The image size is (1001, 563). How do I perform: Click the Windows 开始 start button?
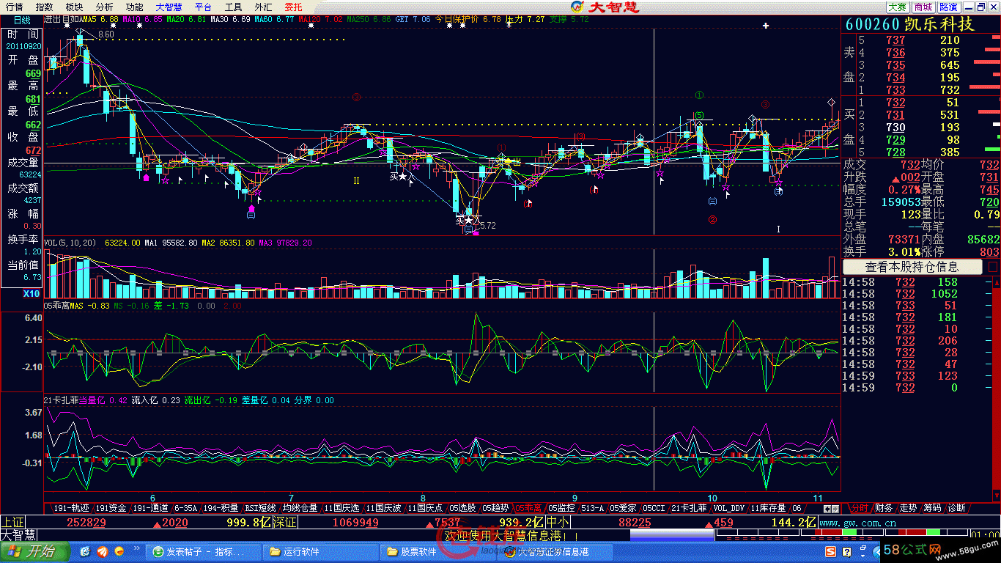(x=34, y=551)
